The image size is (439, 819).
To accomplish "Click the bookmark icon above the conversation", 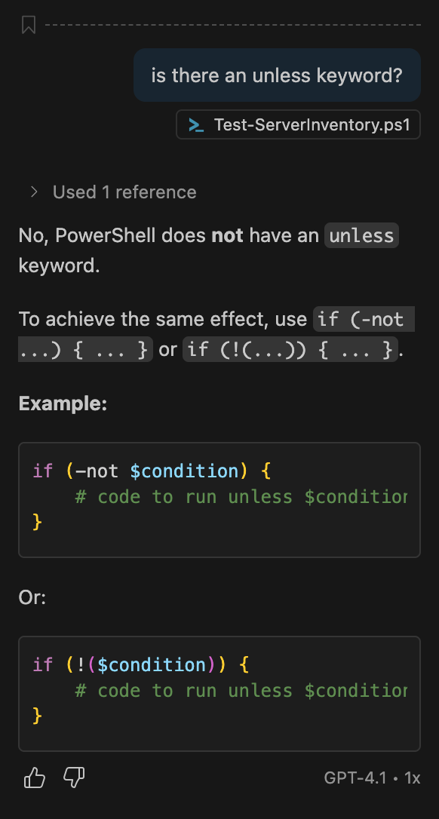I will coord(29,23).
